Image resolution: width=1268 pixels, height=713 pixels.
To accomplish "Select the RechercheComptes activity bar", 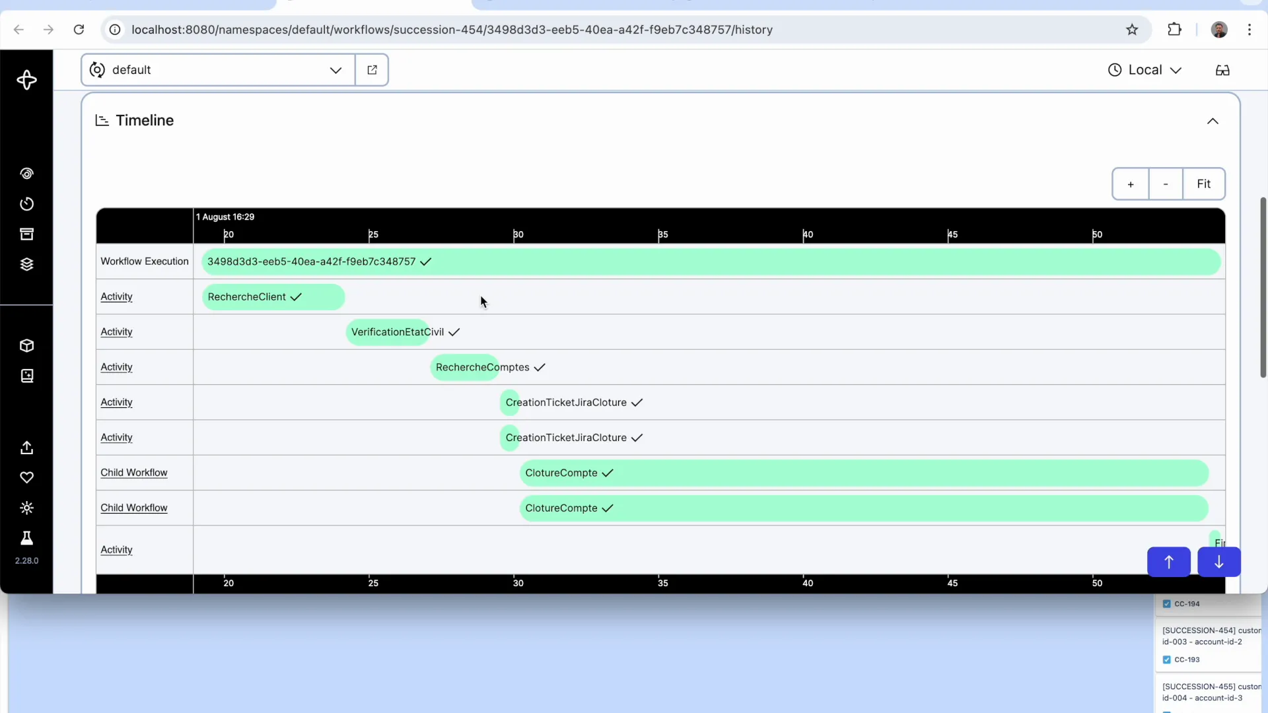I will pyautogui.click(x=465, y=367).
